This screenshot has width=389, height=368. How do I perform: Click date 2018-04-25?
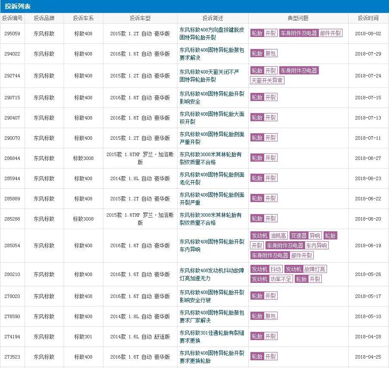tap(368, 357)
